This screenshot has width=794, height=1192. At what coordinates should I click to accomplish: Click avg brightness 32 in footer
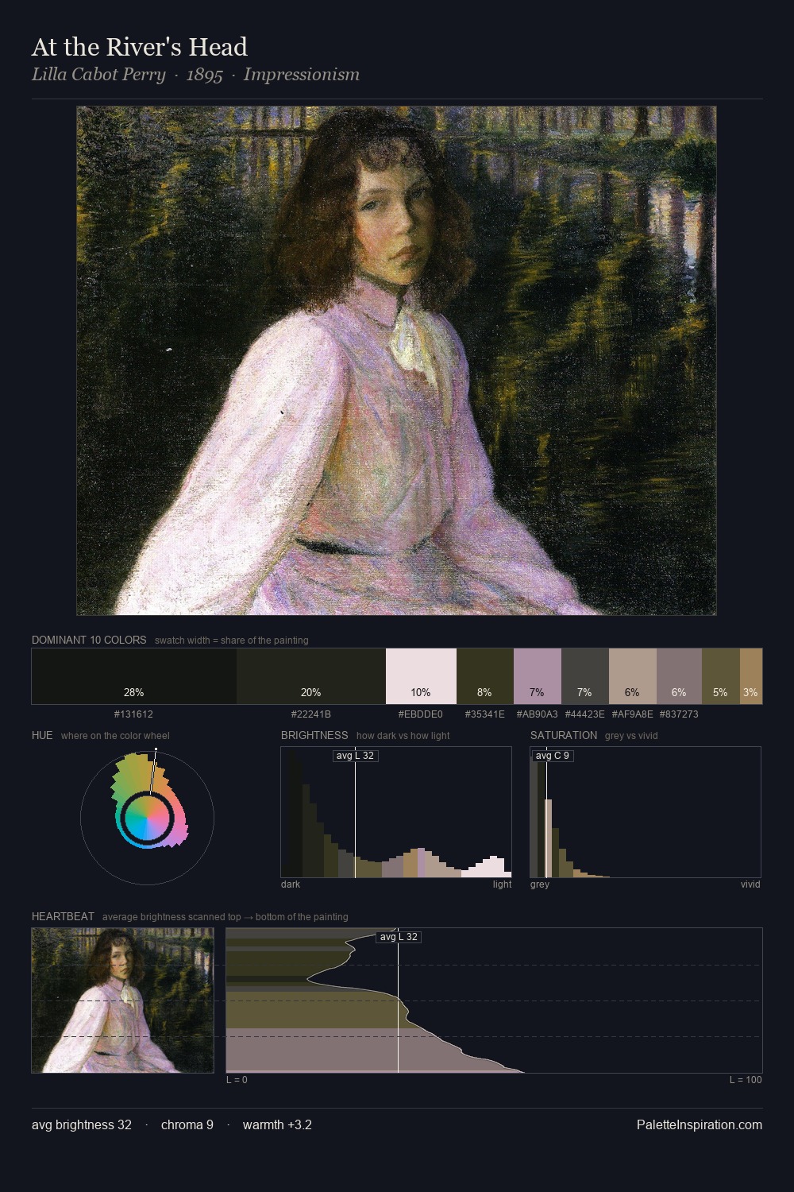click(x=82, y=1124)
